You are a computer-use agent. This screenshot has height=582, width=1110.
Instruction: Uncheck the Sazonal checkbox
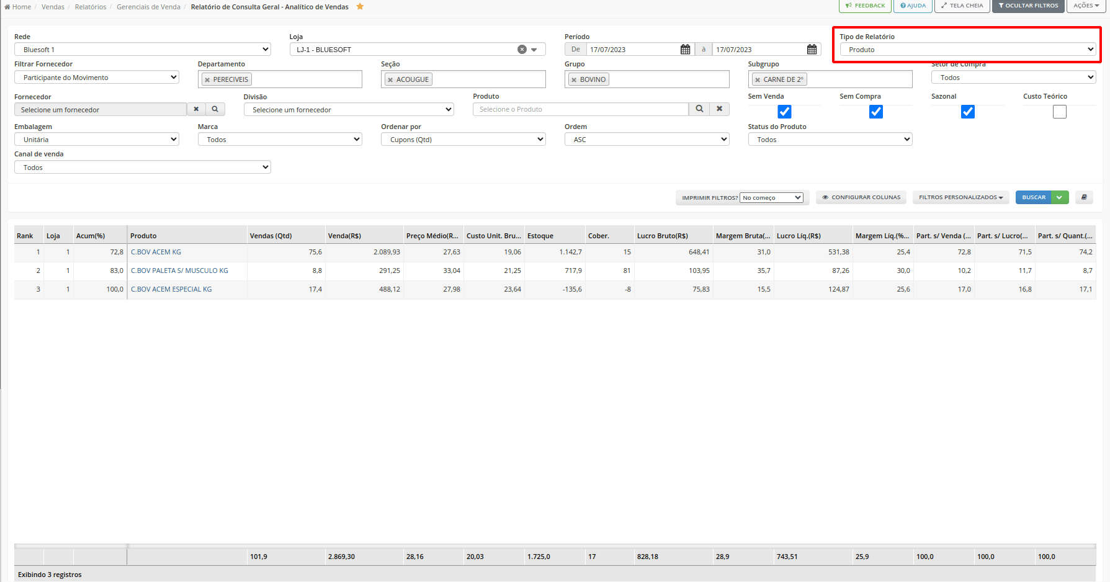tap(968, 112)
